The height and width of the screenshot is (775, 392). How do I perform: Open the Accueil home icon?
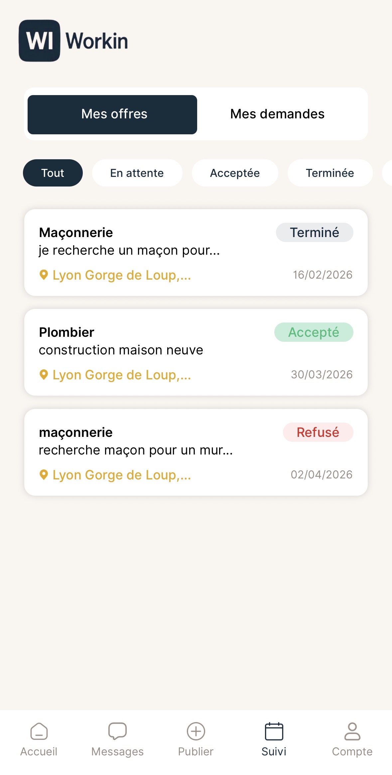pos(39,731)
